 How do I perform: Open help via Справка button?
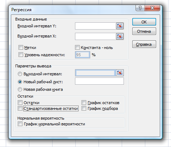tap(144, 44)
